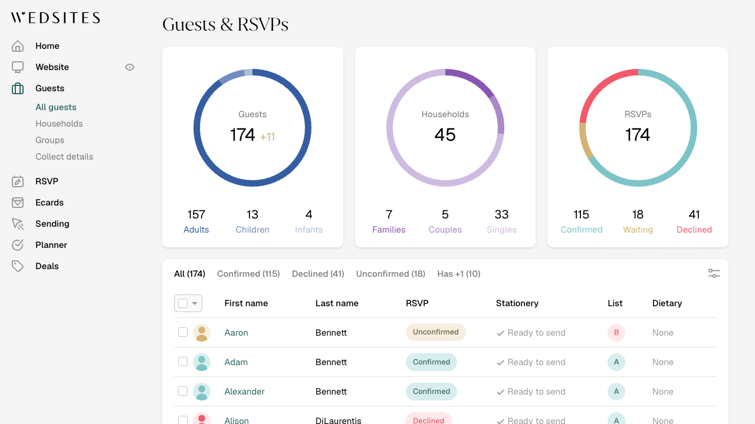Viewport: 755px width, 424px height.
Task: Toggle website visibility eye icon
Action: [x=130, y=67]
